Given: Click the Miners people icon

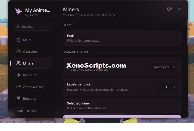Looking at the screenshot, I should click(x=19, y=63).
